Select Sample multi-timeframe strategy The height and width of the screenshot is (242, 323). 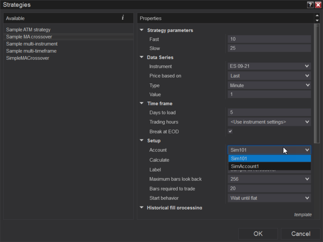[31, 51]
